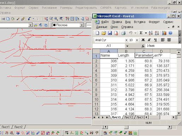Select cell with value 5.716
This screenshot has height=136, width=182.
126,75
